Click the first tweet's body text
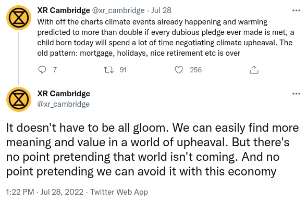 click(166, 37)
